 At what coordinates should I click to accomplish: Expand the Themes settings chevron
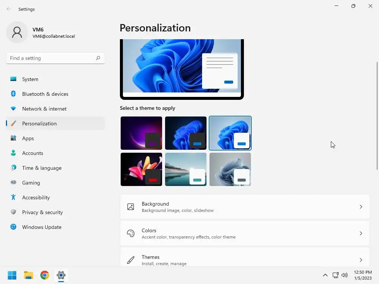[x=360, y=260]
